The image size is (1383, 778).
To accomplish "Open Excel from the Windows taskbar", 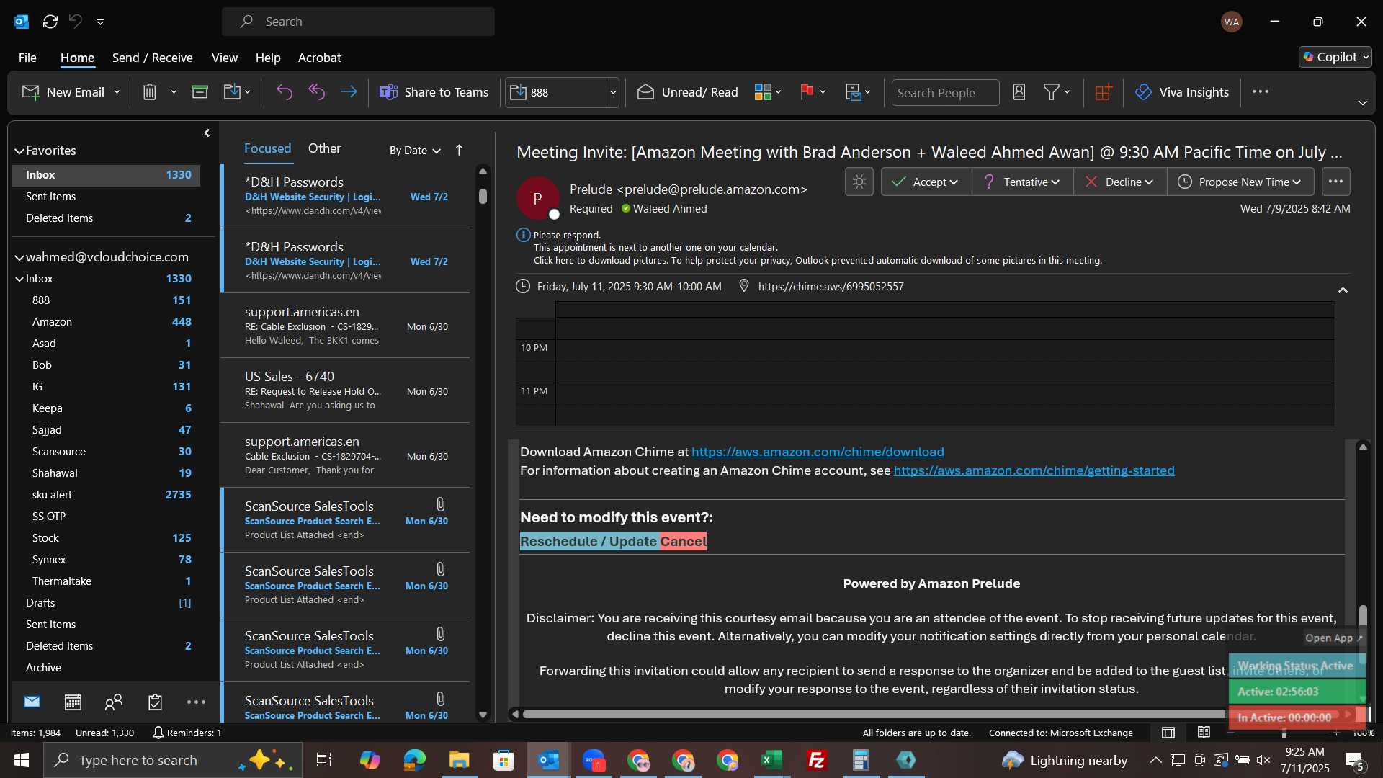I will [x=771, y=760].
